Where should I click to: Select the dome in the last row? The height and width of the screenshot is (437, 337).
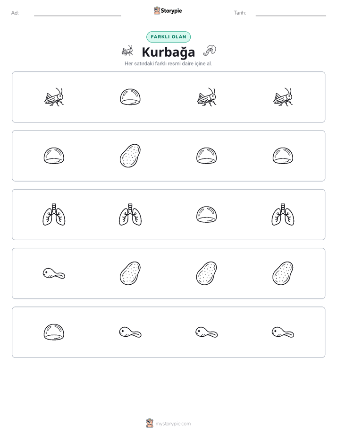coord(54,332)
